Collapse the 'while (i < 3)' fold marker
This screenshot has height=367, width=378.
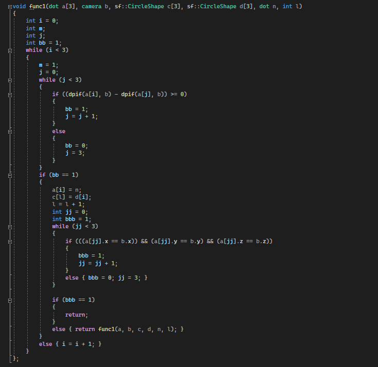click(x=10, y=50)
